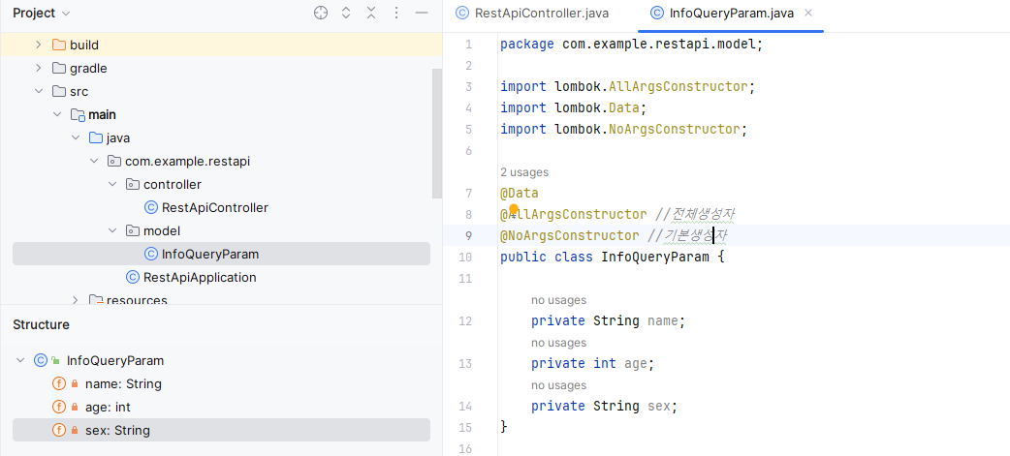Expand the gradle folder
Screen dimensions: 1010x456
(x=38, y=68)
